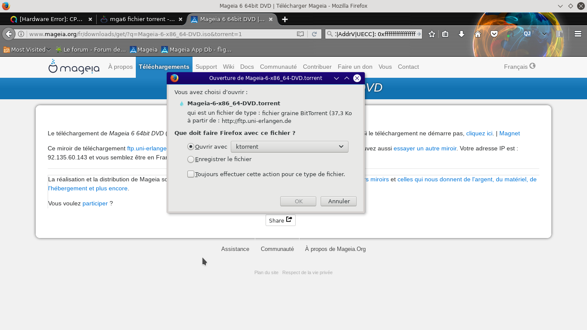Toggle Reader View icon in address bar

300,34
